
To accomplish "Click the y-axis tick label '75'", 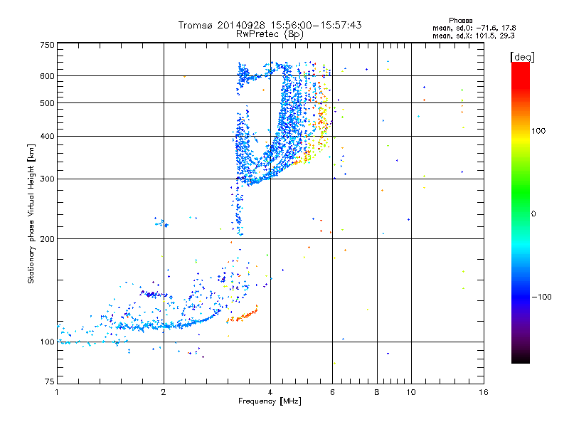I will pos(50,381).
